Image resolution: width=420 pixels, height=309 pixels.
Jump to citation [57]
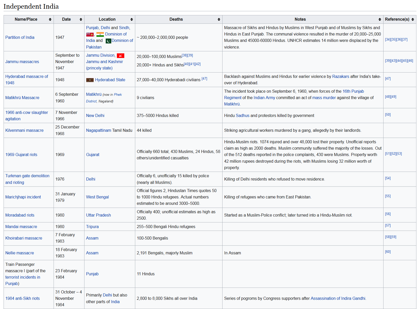click(388, 225)
